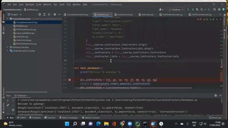Expand External Libraries node
Screen dimensions: 228x128
(x=7, y=47)
